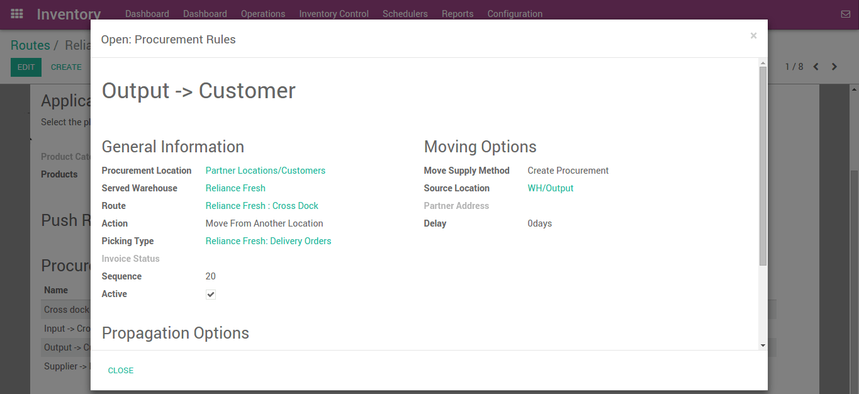Click the EDIT button
This screenshot has width=859, height=394.
click(x=26, y=67)
